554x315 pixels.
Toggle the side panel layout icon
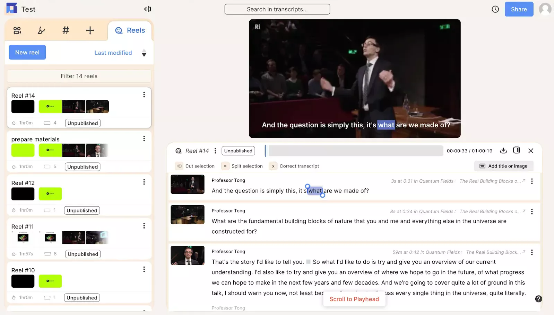[517, 150]
